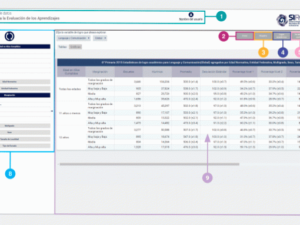Viewport: 300px width, 225px height.
Task: Select Edad Normativa in the sidebar
Action: 25,82
